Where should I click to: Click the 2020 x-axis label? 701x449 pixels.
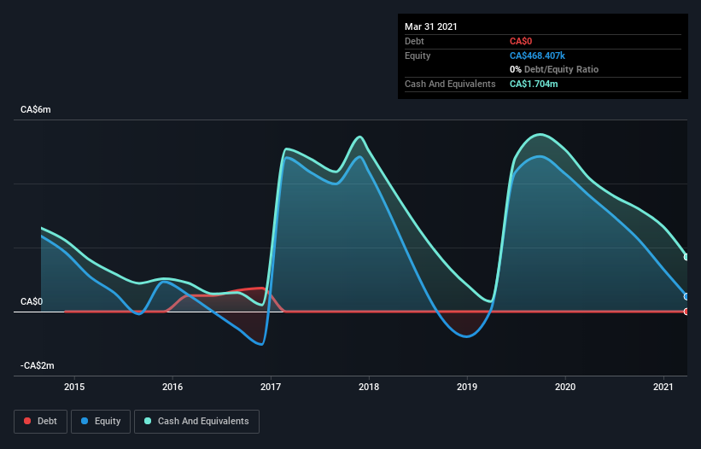point(565,387)
